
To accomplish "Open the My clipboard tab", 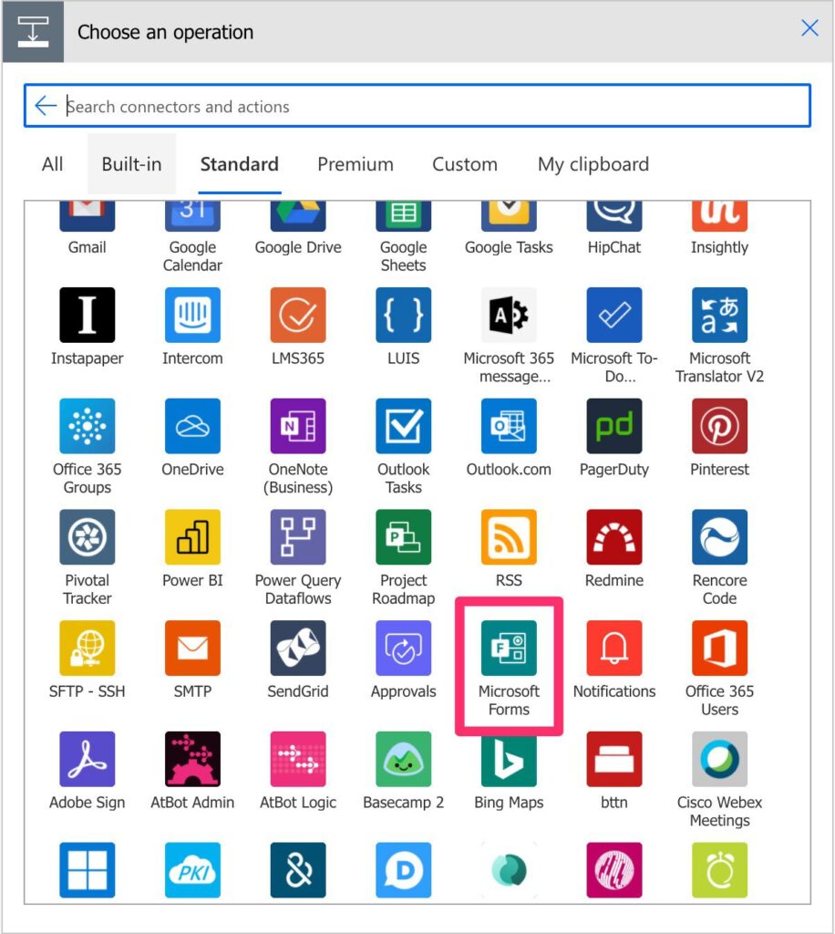I will (x=593, y=164).
